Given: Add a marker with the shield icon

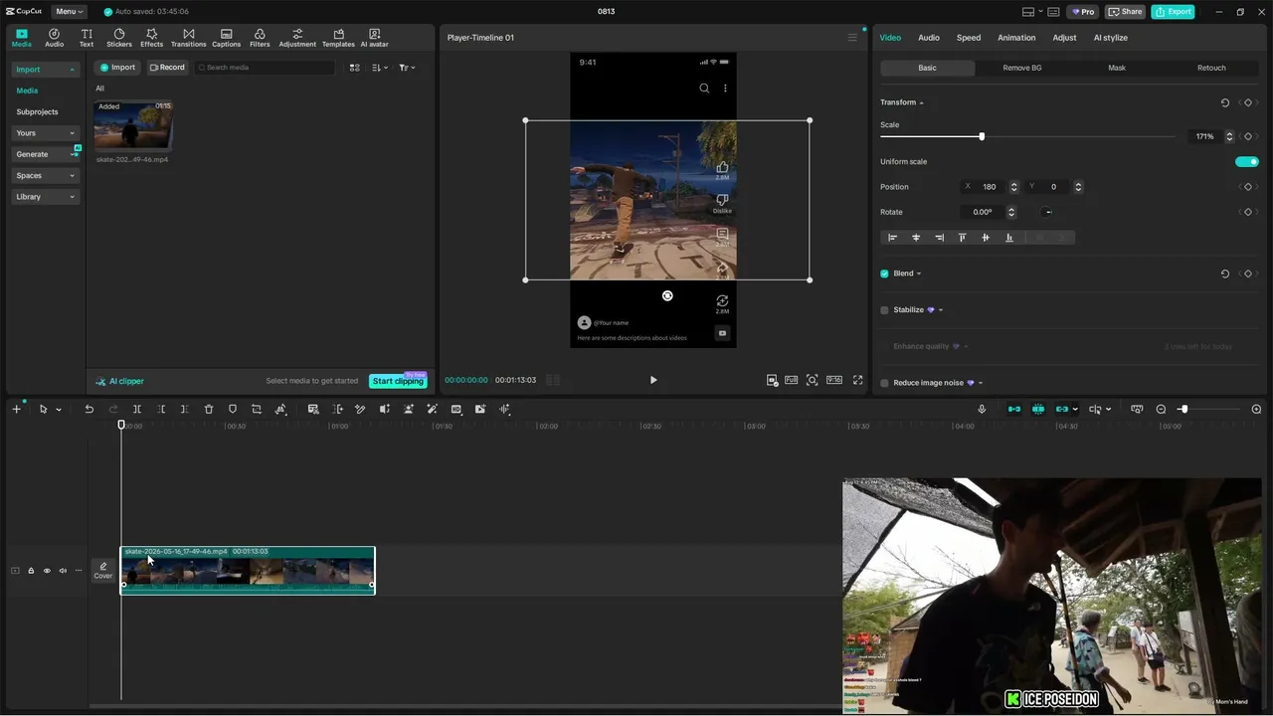Looking at the screenshot, I should click(x=233, y=409).
